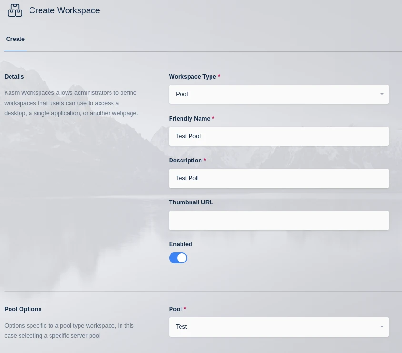Click the Pool Options section heading

pos(23,309)
